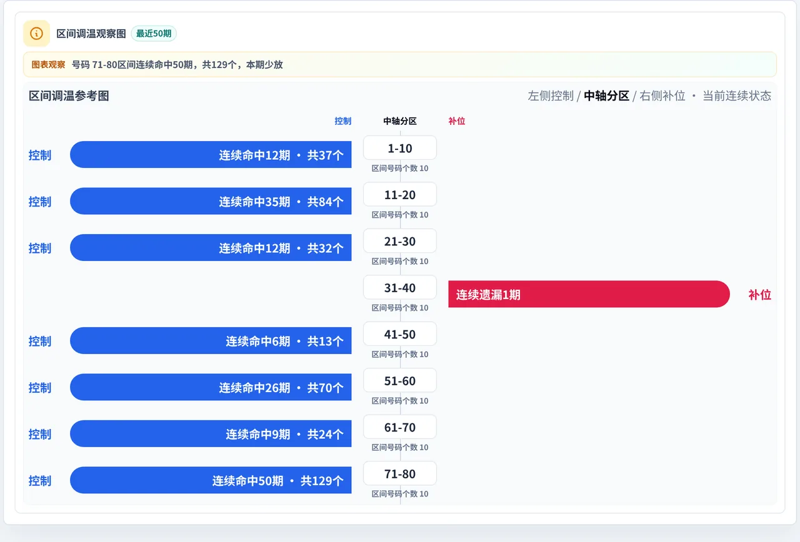Click the red bar 连续遗漏1期
This screenshot has width=800, height=542.
(589, 294)
